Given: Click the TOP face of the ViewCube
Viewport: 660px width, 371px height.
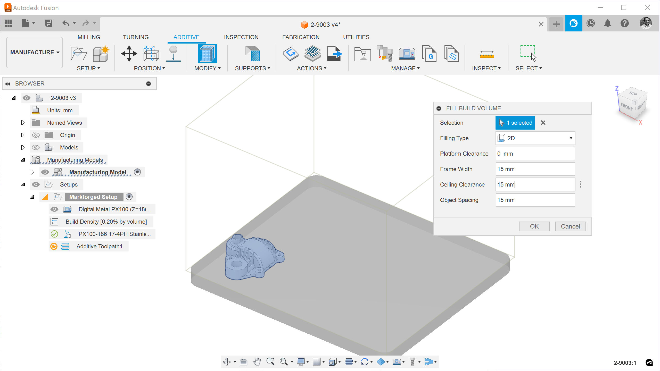Looking at the screenshot, I should 633,94.
